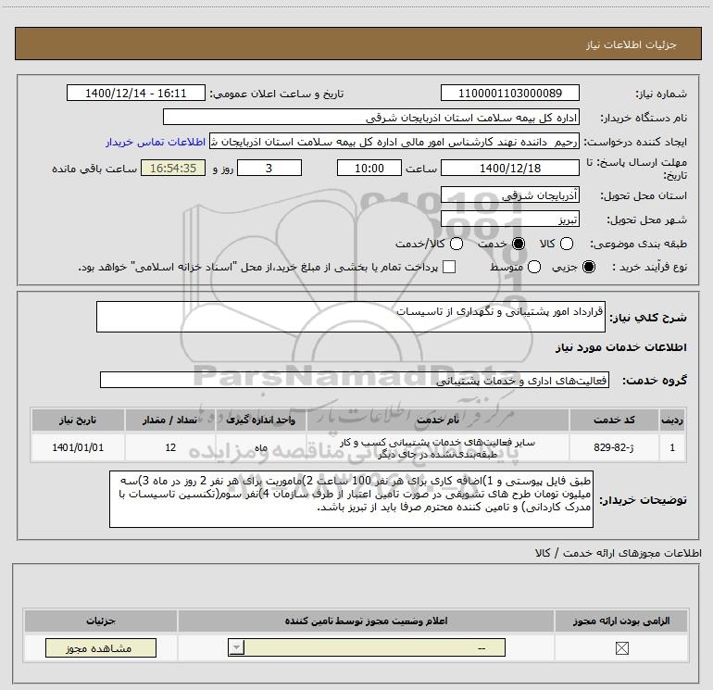Toggle Islamic treasury payment checkbox
Viewport: 713px width, 690px height.
[449, 267]
